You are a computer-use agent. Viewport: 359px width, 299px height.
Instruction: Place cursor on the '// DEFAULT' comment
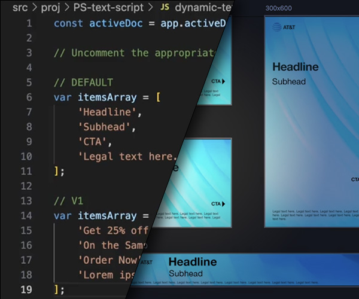(x=83, y=82)
